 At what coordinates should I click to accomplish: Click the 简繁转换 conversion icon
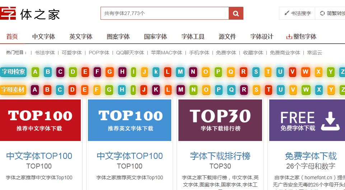click(x=322, y=14)
